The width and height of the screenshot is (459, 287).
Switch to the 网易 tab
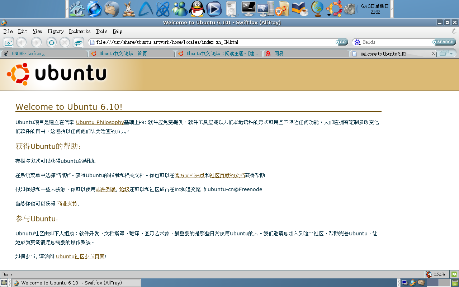(306, 54)
